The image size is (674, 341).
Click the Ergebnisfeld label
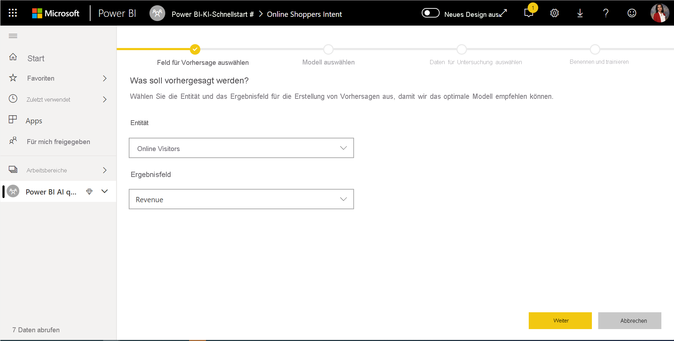click(151, 175)
